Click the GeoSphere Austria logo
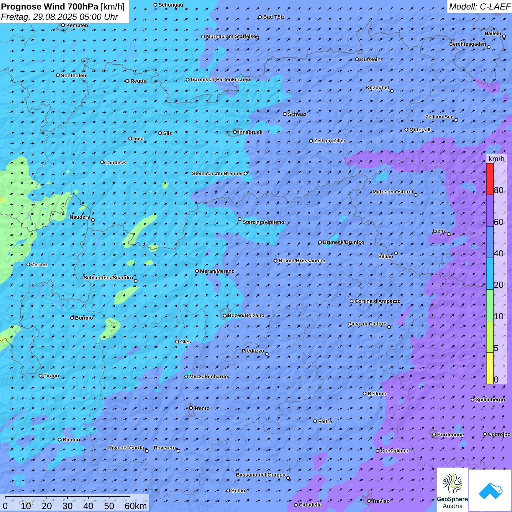 tap(452, 490)
